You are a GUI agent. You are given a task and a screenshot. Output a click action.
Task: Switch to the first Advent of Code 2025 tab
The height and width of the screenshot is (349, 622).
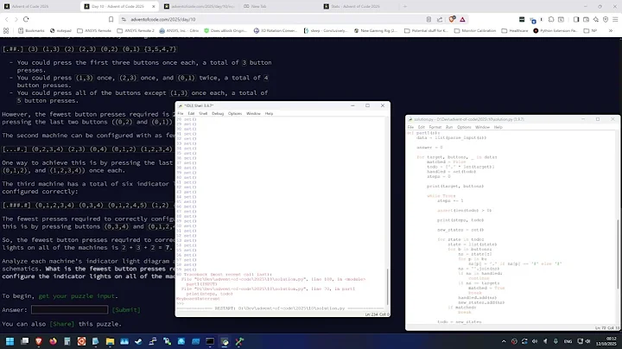tap(40, 6)
